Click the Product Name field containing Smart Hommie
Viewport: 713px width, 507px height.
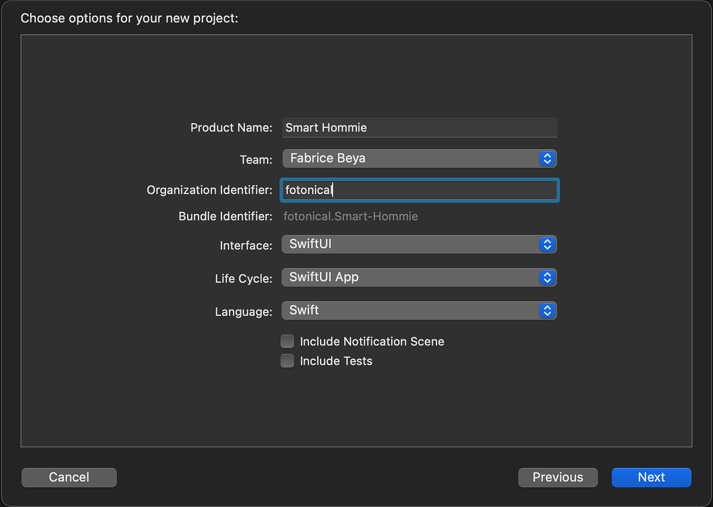pos(418,127)
